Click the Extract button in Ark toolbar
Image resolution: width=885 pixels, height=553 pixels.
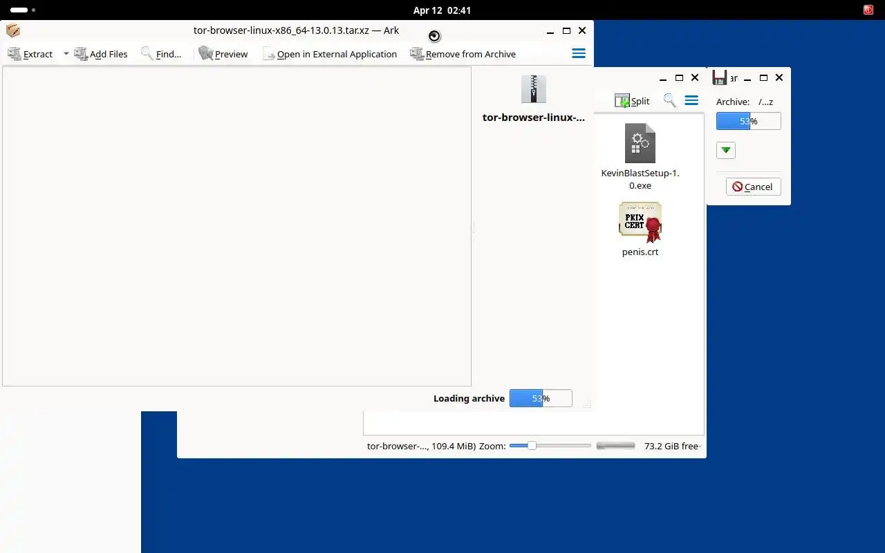tap(30, 54)
